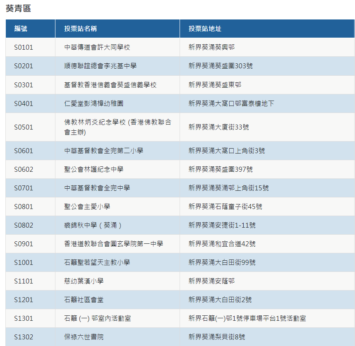Select the 香港道教聯合會圓玄學院第一中學 cell
Screen dimensions: 355x346
pyautogui.click(x=114, y=244)
